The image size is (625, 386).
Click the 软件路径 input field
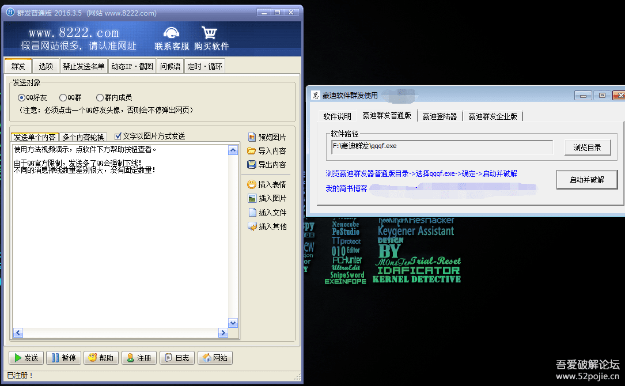pos(442,147)
